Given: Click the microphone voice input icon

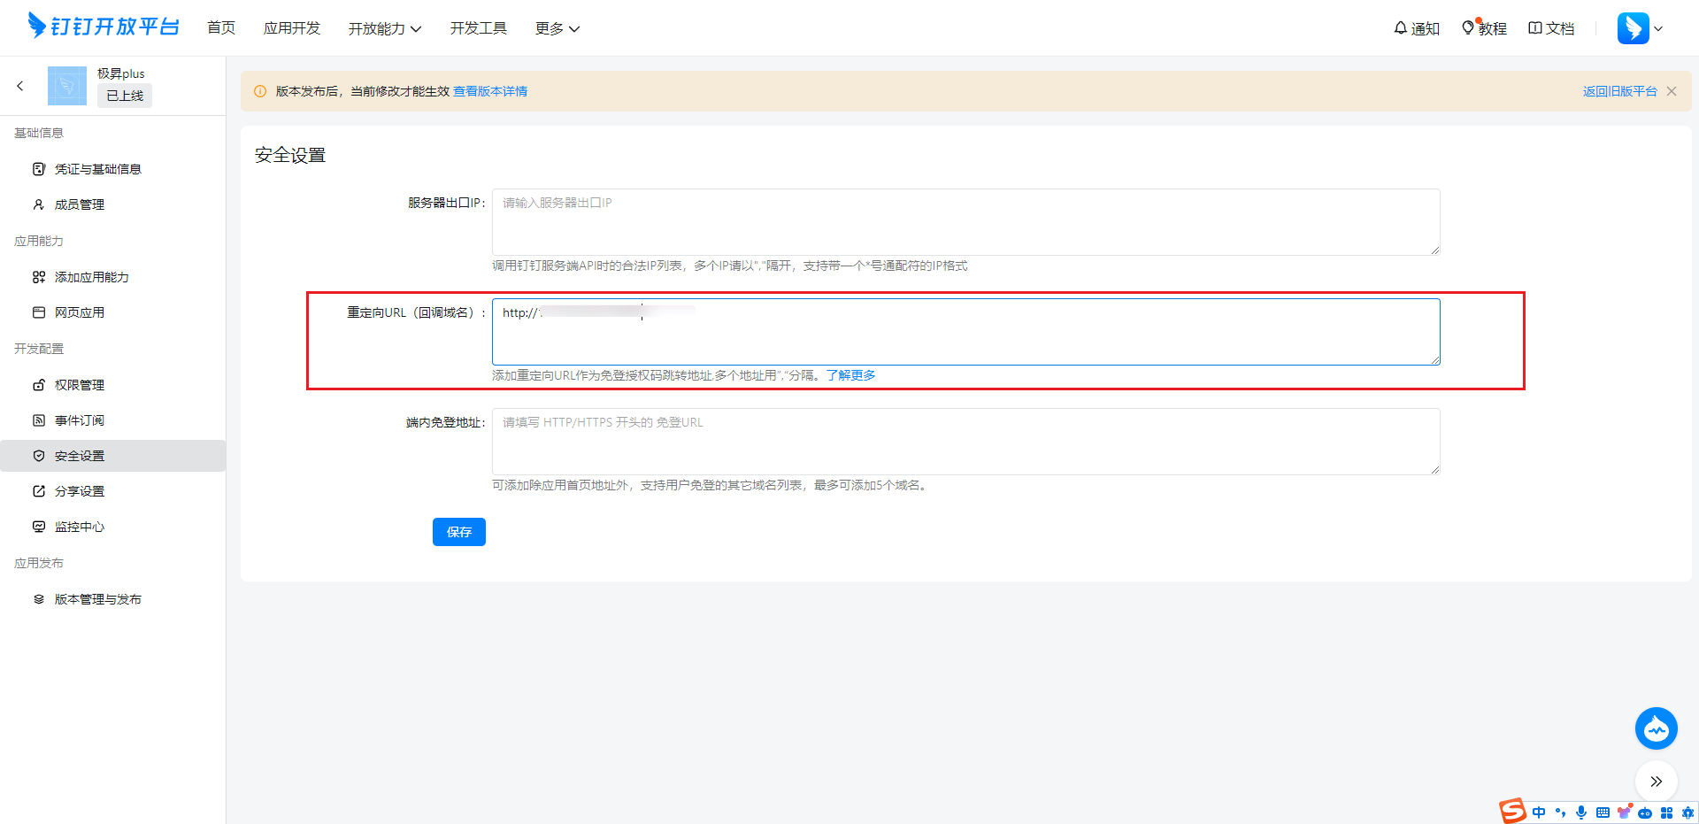Looking at the screenshot, I should point(1581,812).
